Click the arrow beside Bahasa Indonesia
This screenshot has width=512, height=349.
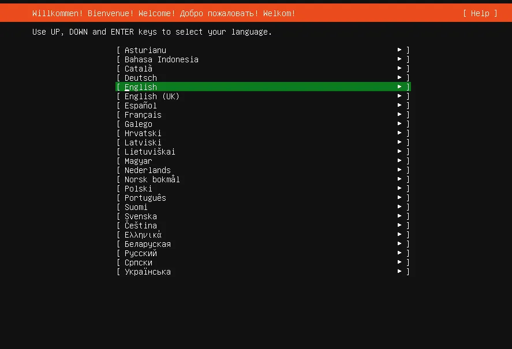click(399, 59)
